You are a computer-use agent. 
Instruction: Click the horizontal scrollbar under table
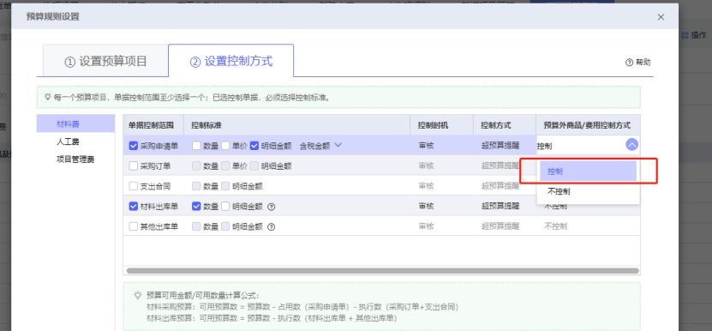(382, 270)
